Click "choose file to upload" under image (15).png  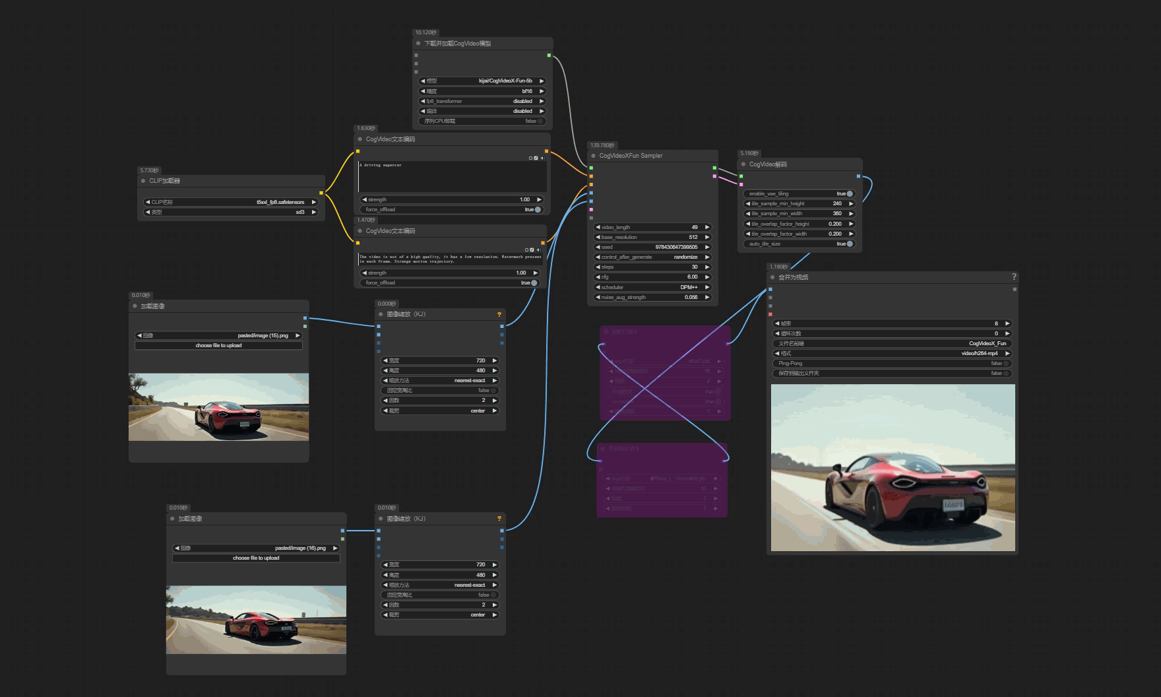(218, 345)
